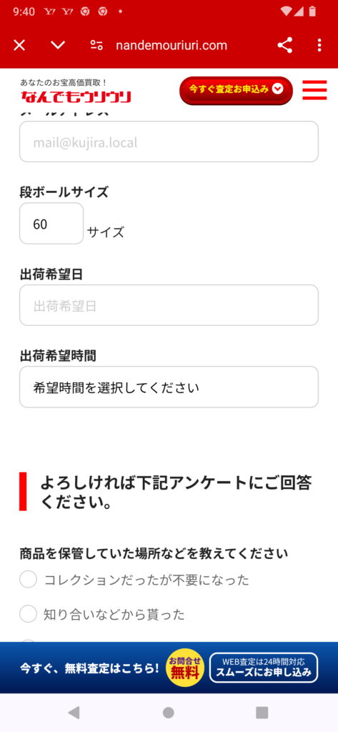Screen dimensions: 338x732
Task: Open the three-dot browser overflow menu
Action: coord(319,45)
